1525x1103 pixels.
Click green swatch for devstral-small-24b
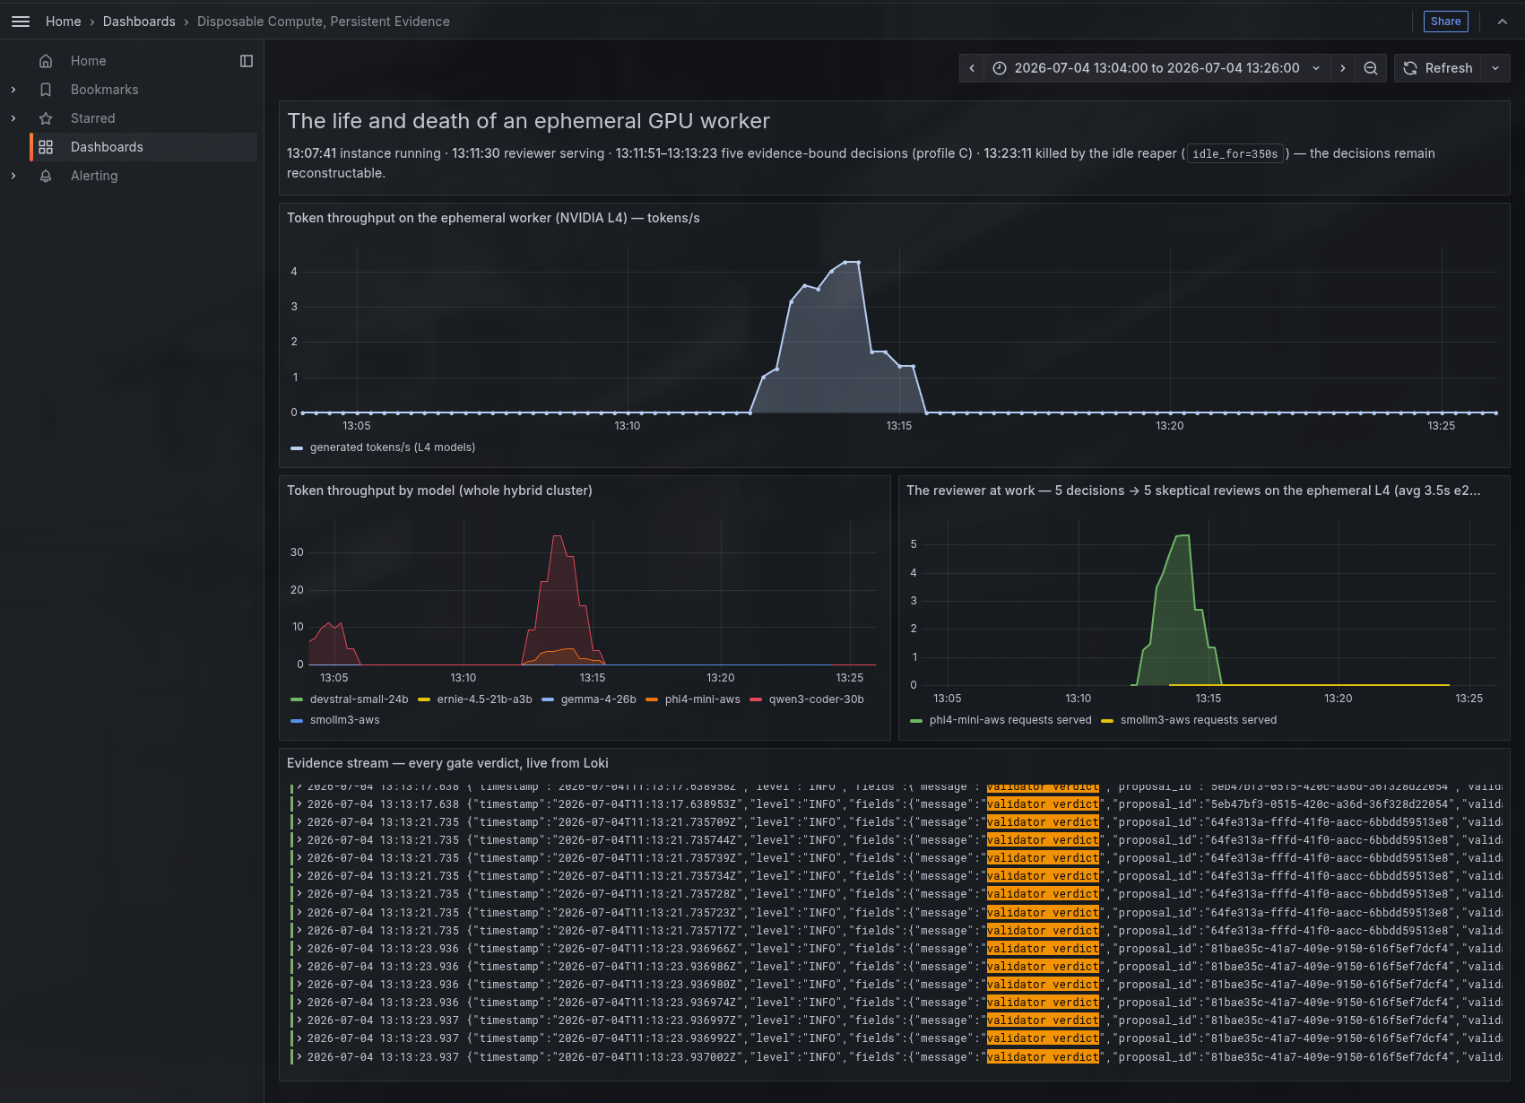pyautogui.click(x=297, y=699)
